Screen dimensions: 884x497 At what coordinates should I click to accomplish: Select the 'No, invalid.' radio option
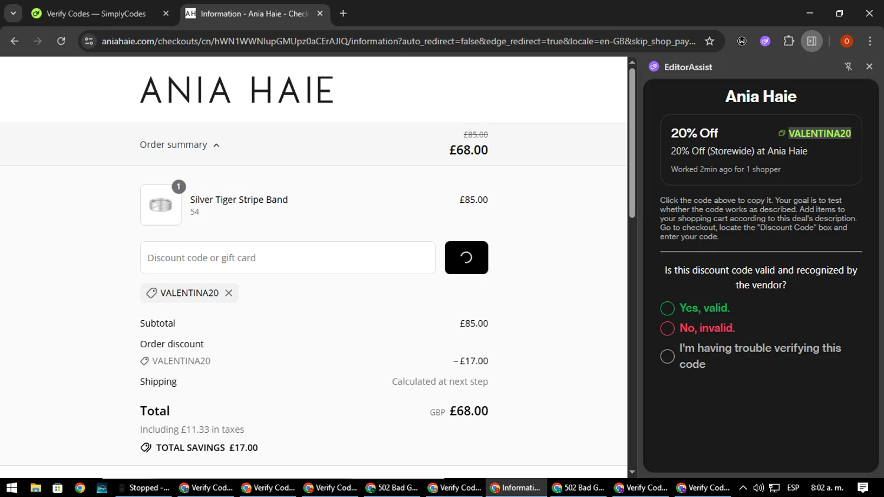pyautogui.click(x=667, y=328)
